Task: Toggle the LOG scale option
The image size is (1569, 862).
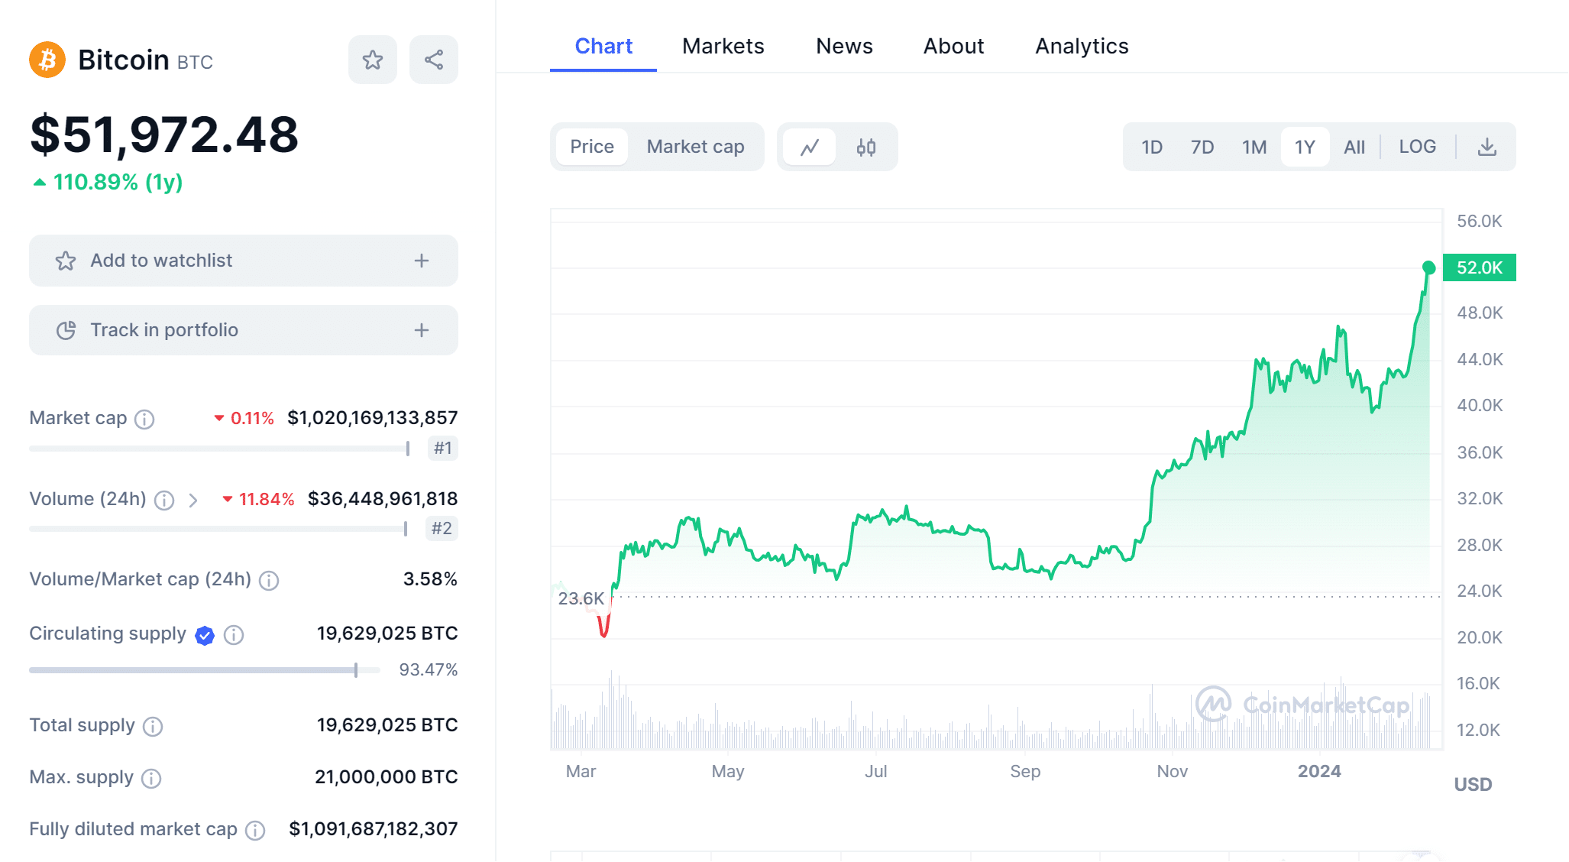Action: (x=1417, y=147)
